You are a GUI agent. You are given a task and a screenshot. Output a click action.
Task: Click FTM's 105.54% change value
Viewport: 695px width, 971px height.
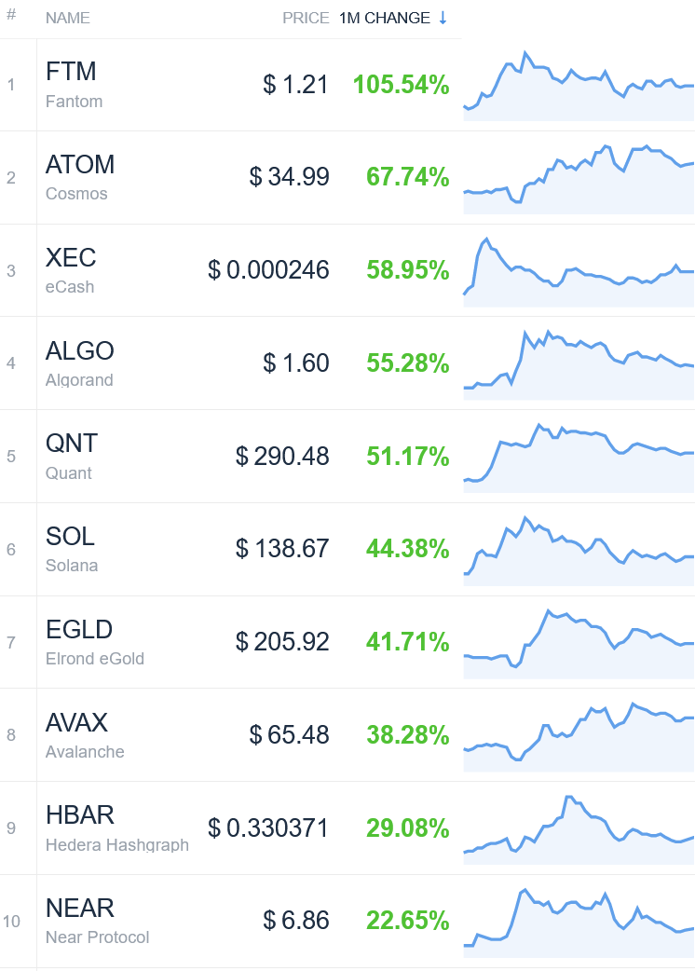pyautogui.click(x=401, y=85)
